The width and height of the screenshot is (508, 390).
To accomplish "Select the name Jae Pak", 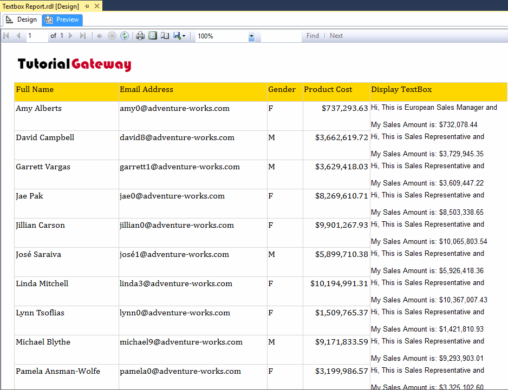I will coord(29,196).
